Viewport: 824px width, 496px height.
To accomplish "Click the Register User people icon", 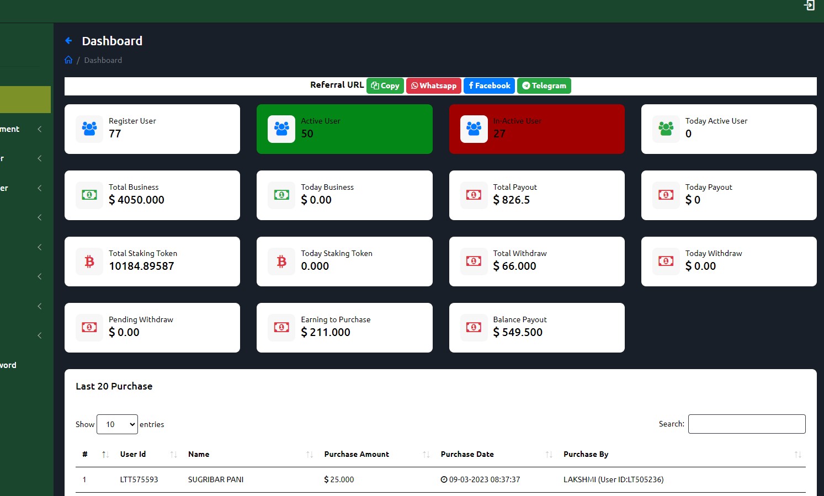I will click(x=89, y=129).
